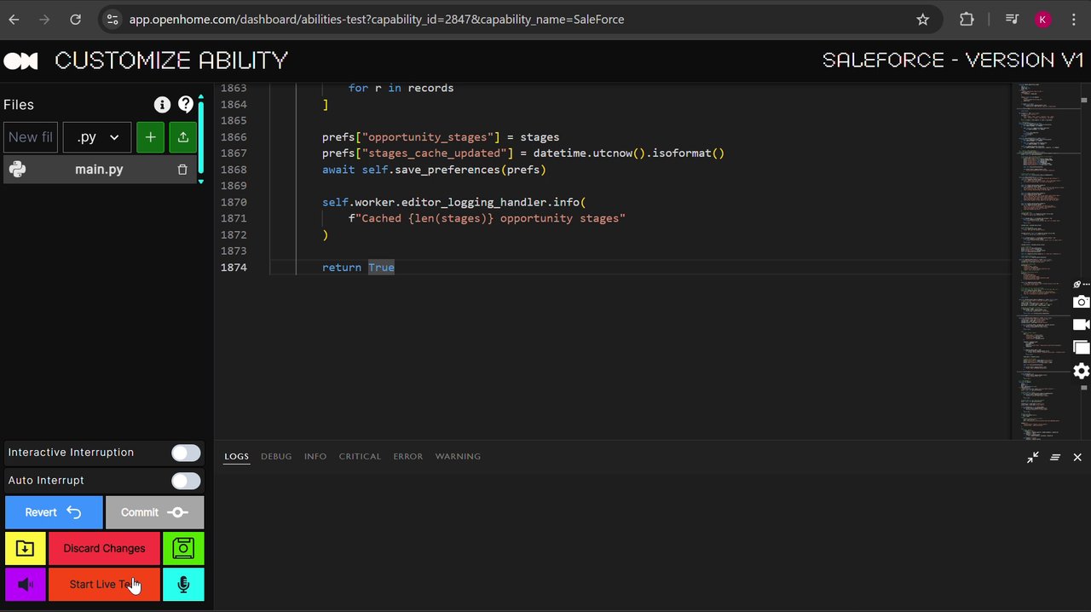Viewport: 1091px width, 612px height.
Task: Switch to the DEBUG tab
Action: [x=276, y=457]
